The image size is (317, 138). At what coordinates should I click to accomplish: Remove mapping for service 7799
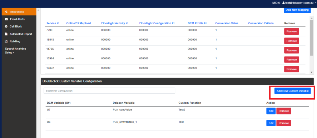(x=291, y=31)
